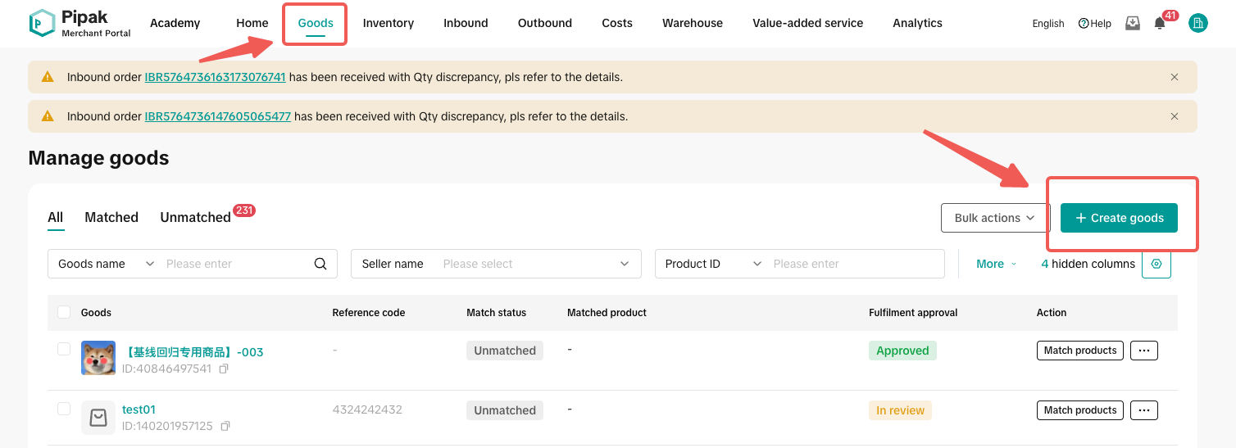1236x448 pixels.
Task: Click the merchant profile avatar icon
Action: [1198, 24]
